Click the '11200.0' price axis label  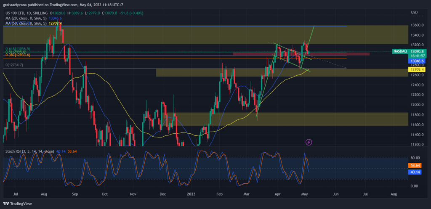point(417,145)
